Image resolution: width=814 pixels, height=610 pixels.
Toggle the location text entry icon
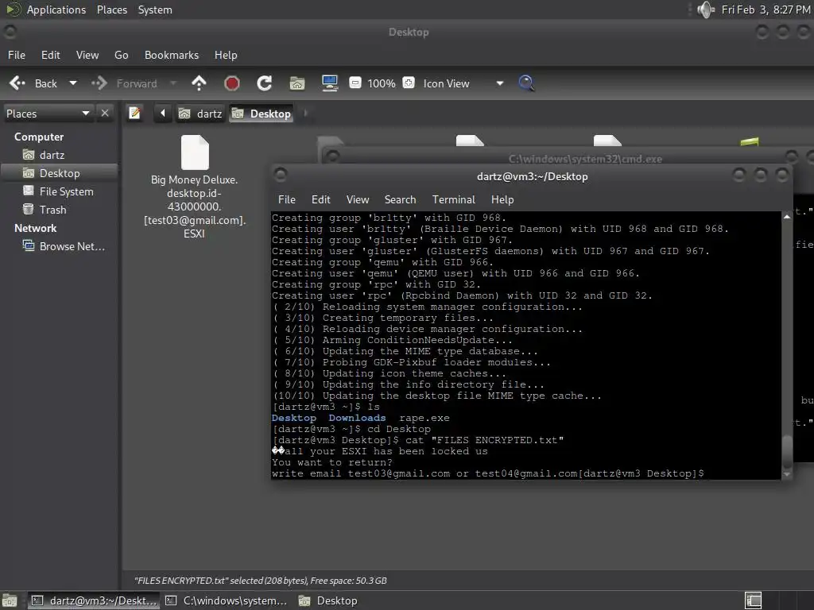134,113
